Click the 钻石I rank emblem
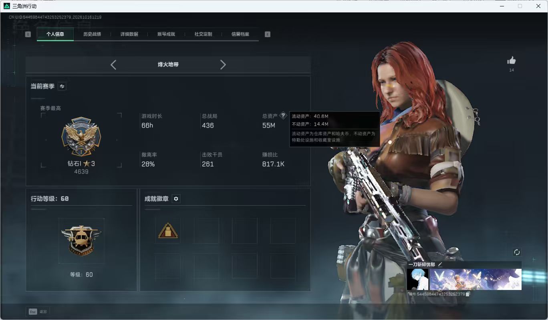This screenshot has width=548, height=320. click(81, 136)
